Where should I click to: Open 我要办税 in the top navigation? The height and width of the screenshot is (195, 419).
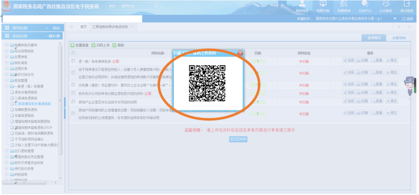[323, 7]
